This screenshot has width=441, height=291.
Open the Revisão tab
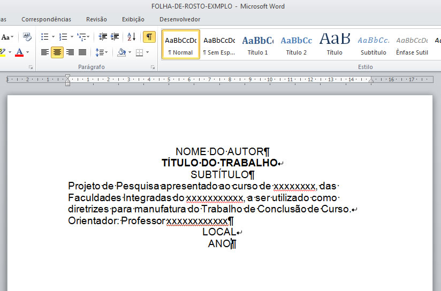coord(96,19)
